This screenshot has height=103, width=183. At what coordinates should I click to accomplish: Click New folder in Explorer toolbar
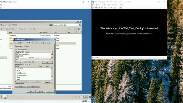pyautogui.click(x=33, y=29)
